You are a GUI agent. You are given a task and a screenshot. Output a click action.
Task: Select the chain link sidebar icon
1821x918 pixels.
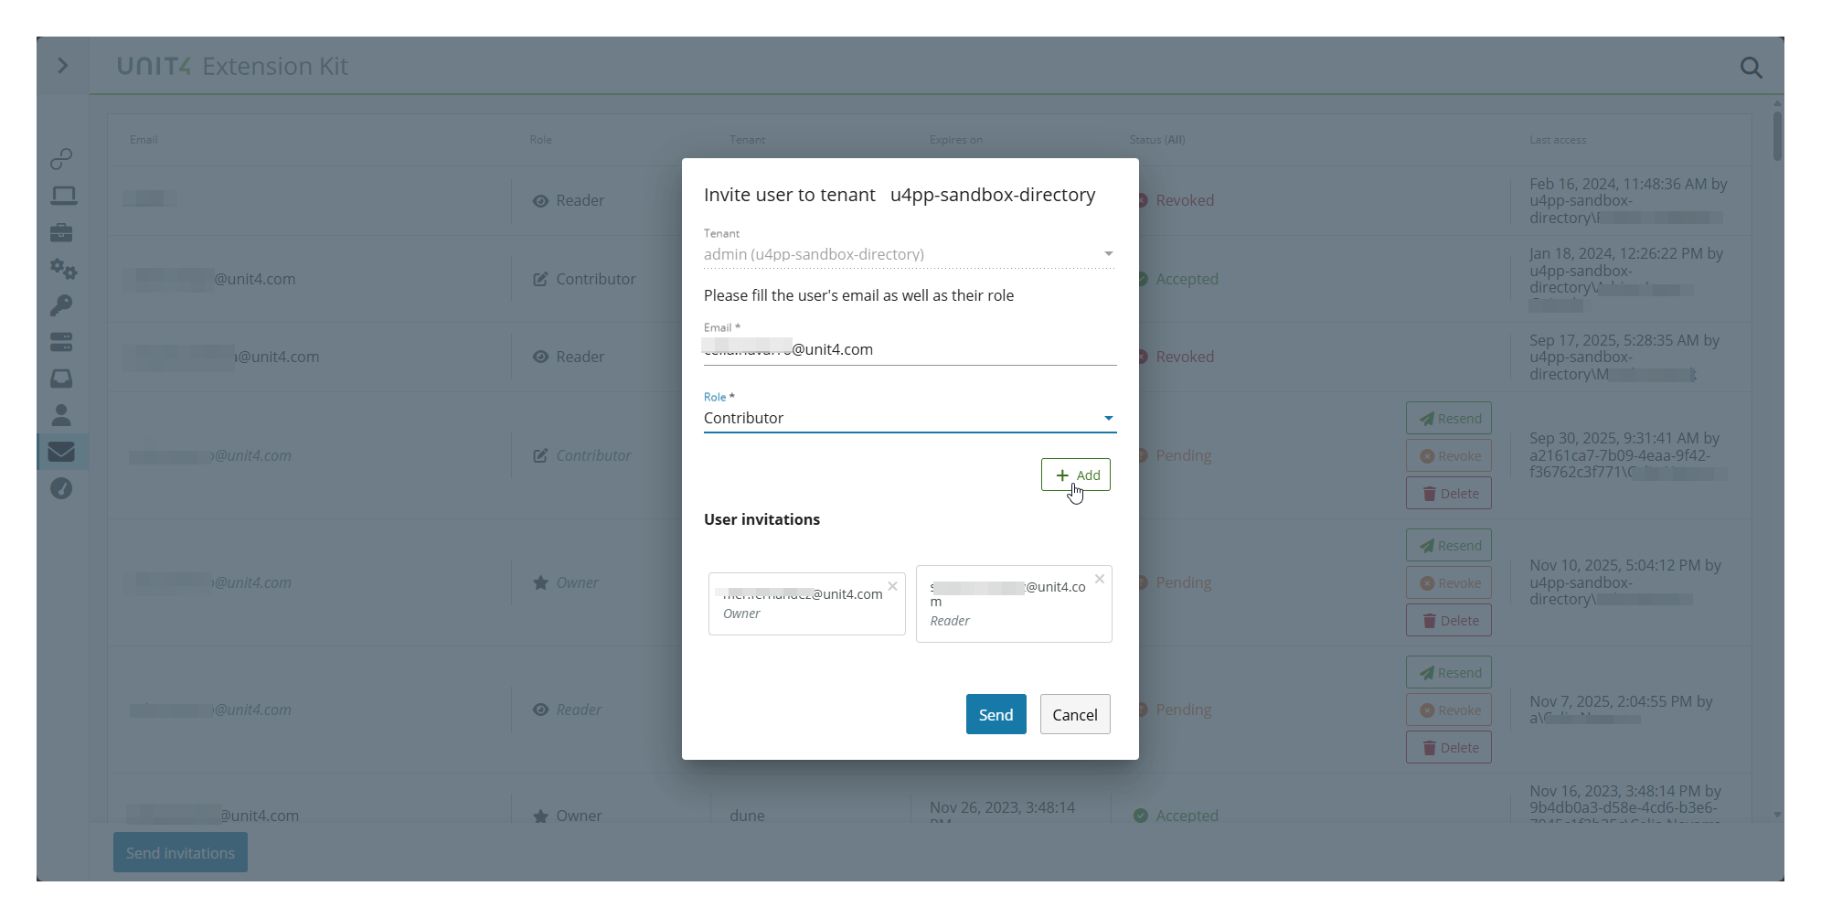pyautogui.click(x=62, y=158)
